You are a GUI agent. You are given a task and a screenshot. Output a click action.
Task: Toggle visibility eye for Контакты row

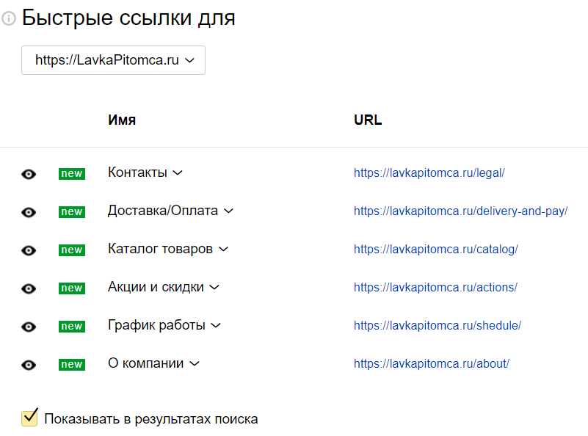tap(29, 174)
